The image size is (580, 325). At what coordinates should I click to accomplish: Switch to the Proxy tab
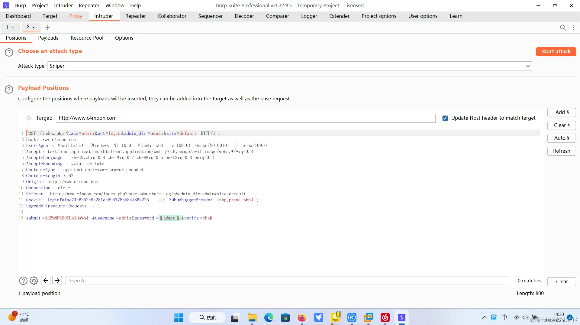76,16
